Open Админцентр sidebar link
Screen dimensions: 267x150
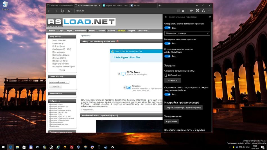pyautogui.click(x=58, y=43)
